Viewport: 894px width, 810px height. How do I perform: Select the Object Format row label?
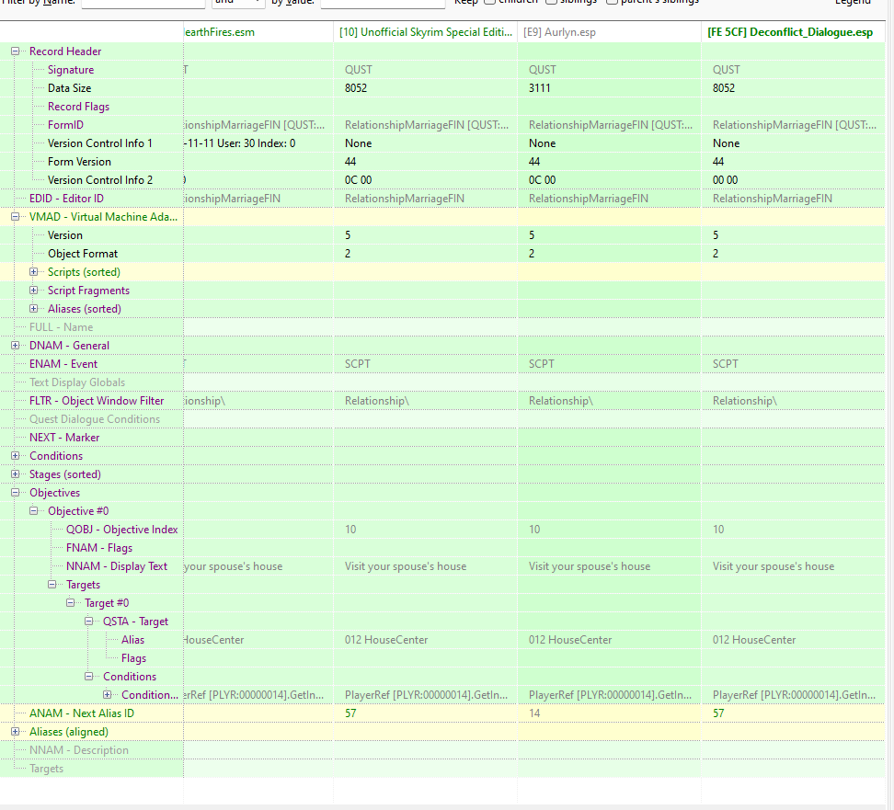pos(83,254)
